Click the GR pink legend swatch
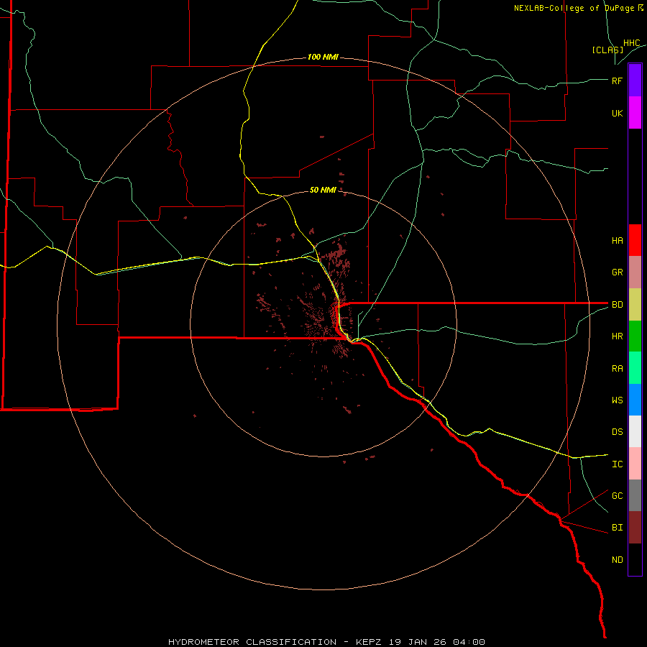This screenshot has width=647, height=647. [x=635, y=272]
